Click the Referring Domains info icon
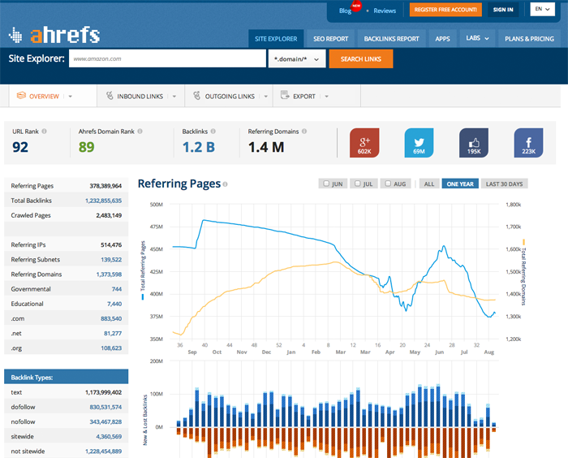This screenshot has height=458, width=568. [x=304, y=132]
